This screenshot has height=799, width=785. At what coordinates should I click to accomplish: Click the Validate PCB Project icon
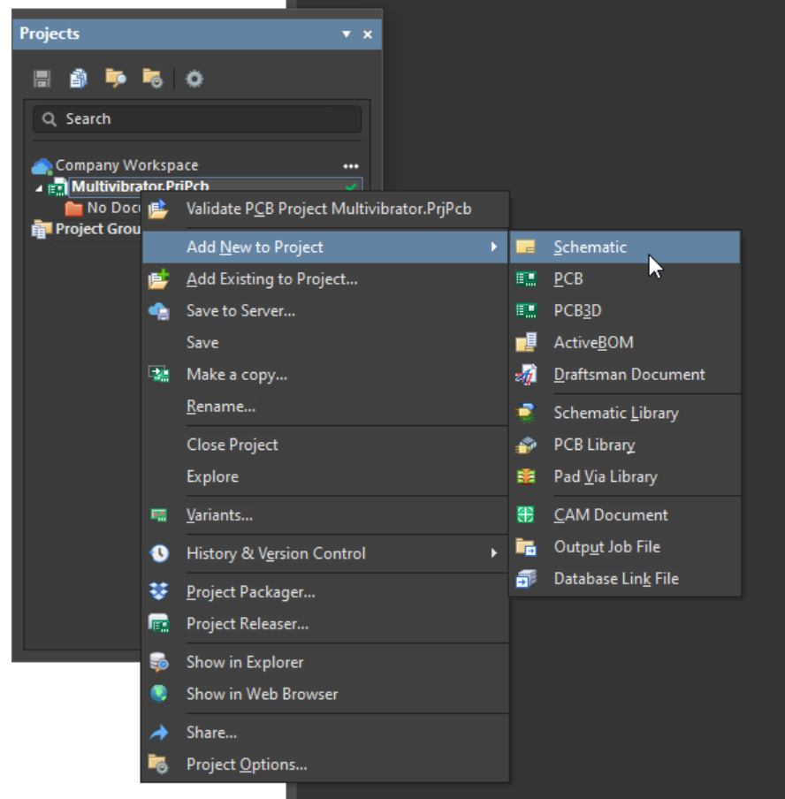point(158,209)
